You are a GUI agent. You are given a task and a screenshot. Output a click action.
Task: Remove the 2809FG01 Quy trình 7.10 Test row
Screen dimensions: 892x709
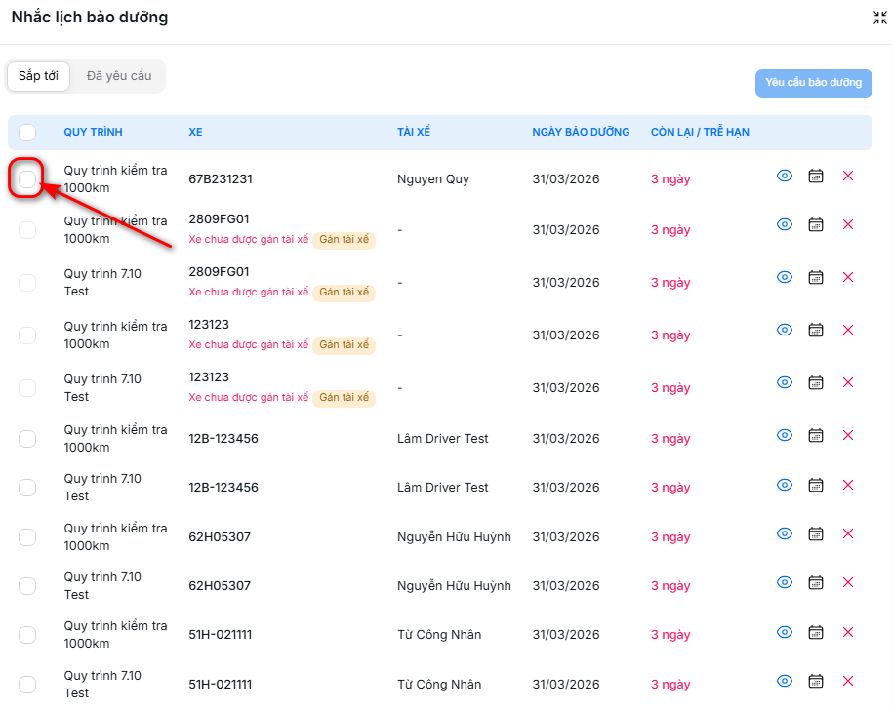point(847,277)
